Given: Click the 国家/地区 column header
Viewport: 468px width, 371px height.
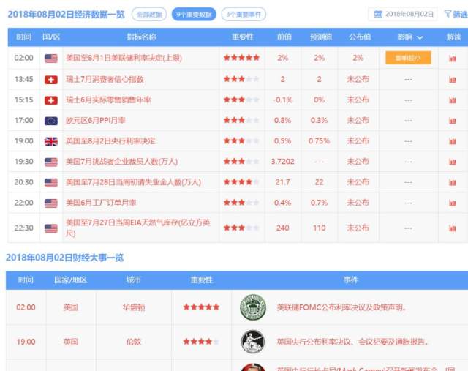Looking at the screenshot, I should point(71,280).
